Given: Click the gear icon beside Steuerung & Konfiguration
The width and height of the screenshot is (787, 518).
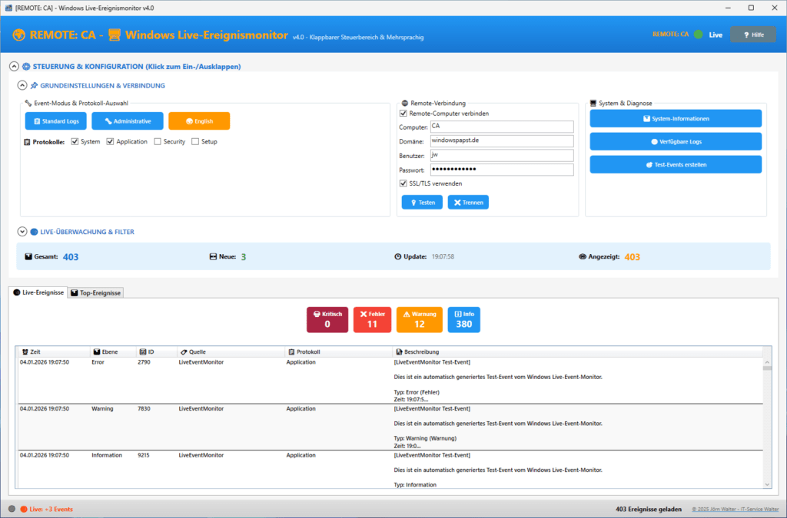Looking at the screenshot, I should point(26,67).
